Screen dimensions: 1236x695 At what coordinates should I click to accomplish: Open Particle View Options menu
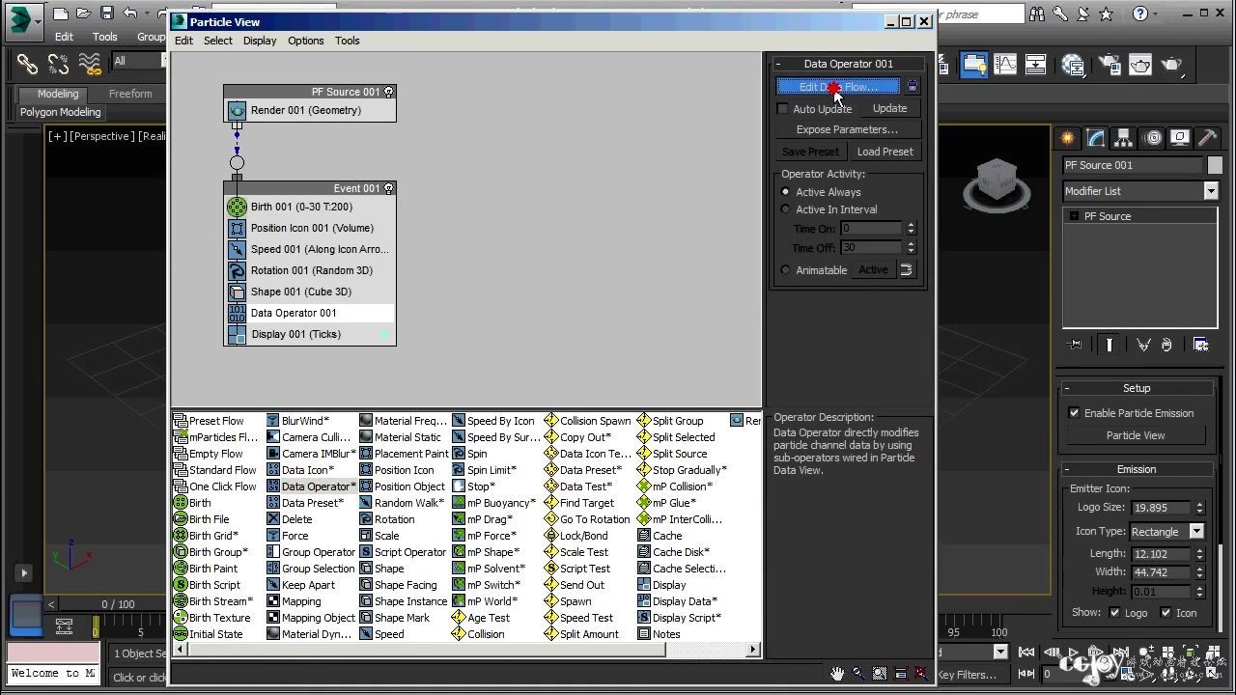point(306,41)
